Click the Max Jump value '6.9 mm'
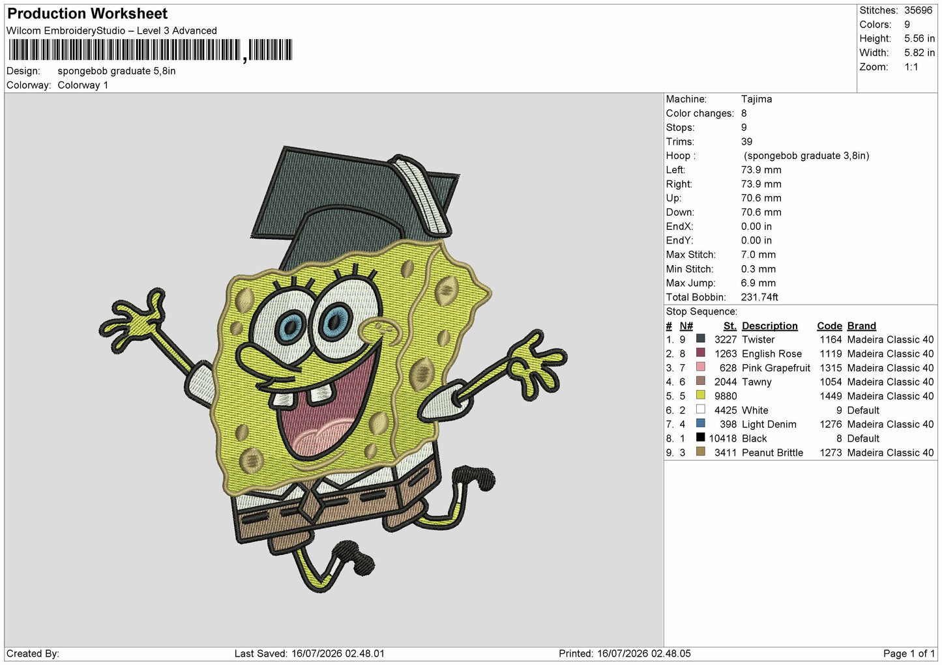The height and width of the screenshot is (665, 942). 758,283
